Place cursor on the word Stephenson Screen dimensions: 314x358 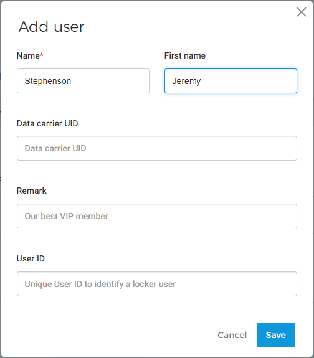(48, 81)
